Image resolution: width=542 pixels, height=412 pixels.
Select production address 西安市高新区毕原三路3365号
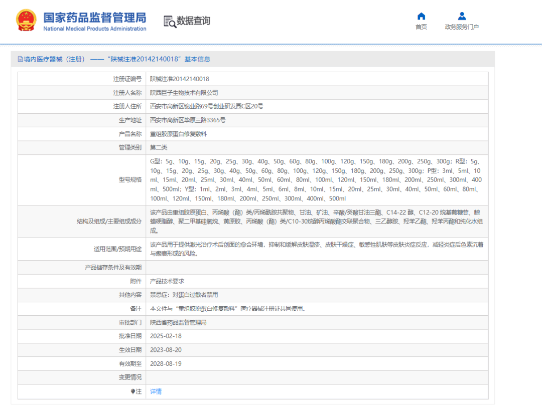(x=188, y=120)
